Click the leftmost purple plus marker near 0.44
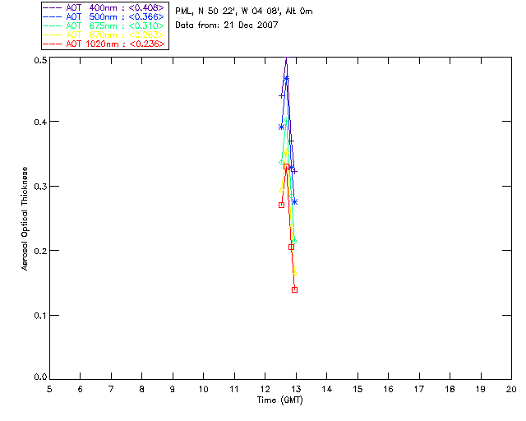The height and width of the screenshot is (421, 526). click(x=281, y=96)
